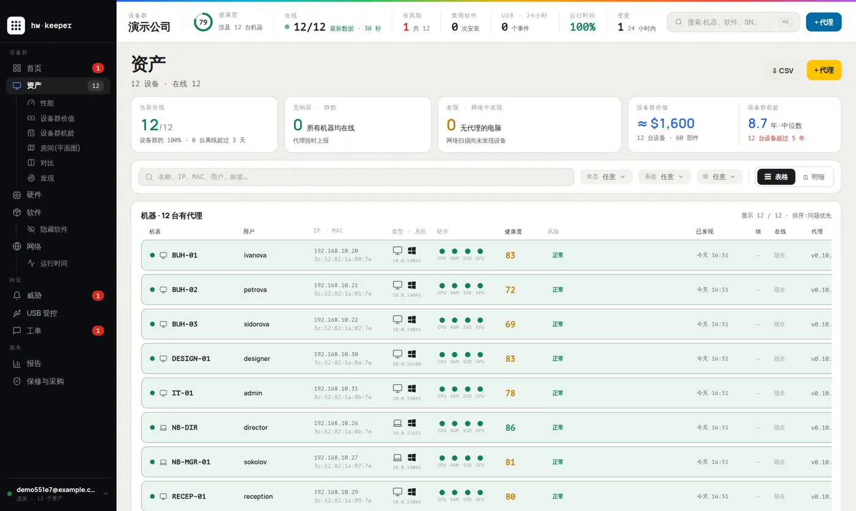This screenshot has height=511, width=856.
Task: Open the 状态 任意 dropdown
Action: click(x=606, y=177)
